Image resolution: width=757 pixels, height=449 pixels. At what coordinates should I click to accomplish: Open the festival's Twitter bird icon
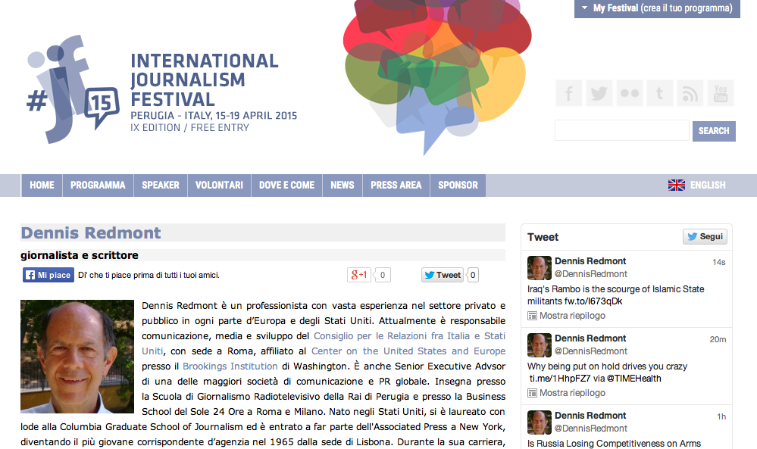point(599,93)
